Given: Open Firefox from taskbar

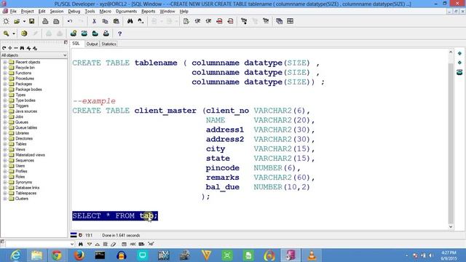Looking at the screenshot, I should point(79,255).
